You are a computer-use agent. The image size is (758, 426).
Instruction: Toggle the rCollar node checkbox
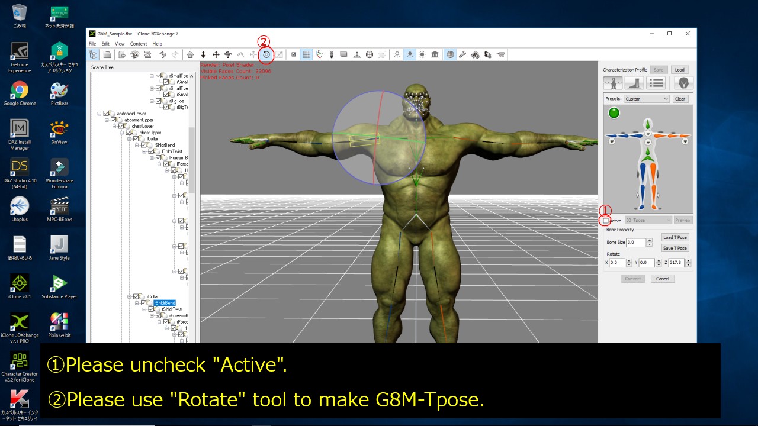136,296
